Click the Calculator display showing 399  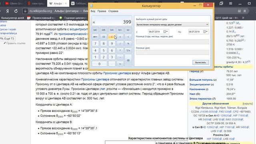[112, 21]
